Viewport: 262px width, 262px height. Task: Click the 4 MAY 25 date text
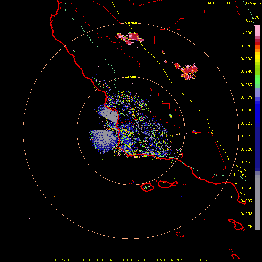pyautogui.click(x=181, y=260)
